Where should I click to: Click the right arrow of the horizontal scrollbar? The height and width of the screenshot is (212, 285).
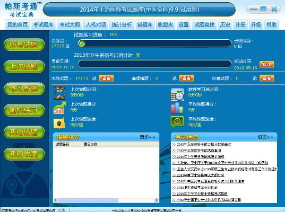[x=157, y=200]
